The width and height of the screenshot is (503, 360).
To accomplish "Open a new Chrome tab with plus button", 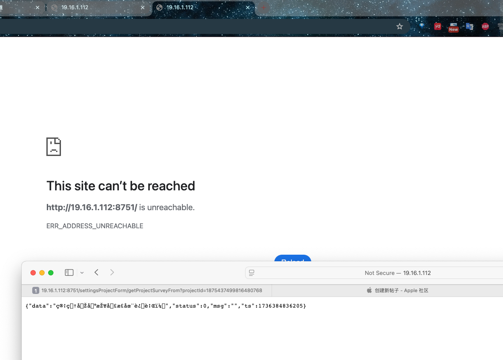I will (263, 7).
